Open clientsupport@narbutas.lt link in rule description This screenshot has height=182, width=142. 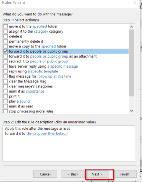47,133
